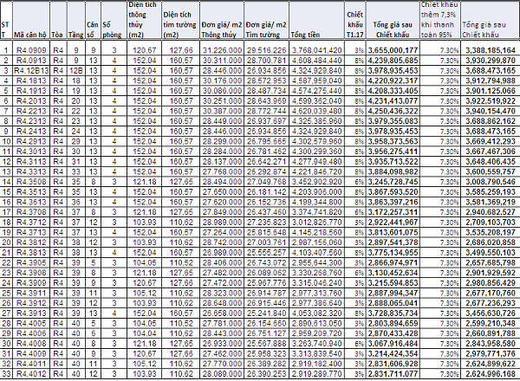Click apartment code cell R4.3013
The image size is (520, 381).
[31, 152]
